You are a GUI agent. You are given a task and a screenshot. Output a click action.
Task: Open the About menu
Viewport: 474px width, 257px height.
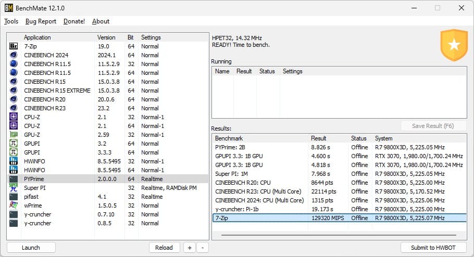point(101,21)
